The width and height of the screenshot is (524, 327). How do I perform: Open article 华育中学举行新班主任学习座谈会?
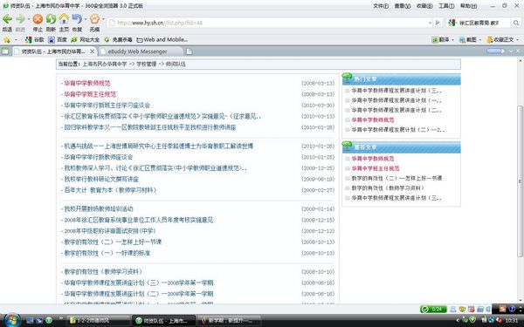(107, 106)
